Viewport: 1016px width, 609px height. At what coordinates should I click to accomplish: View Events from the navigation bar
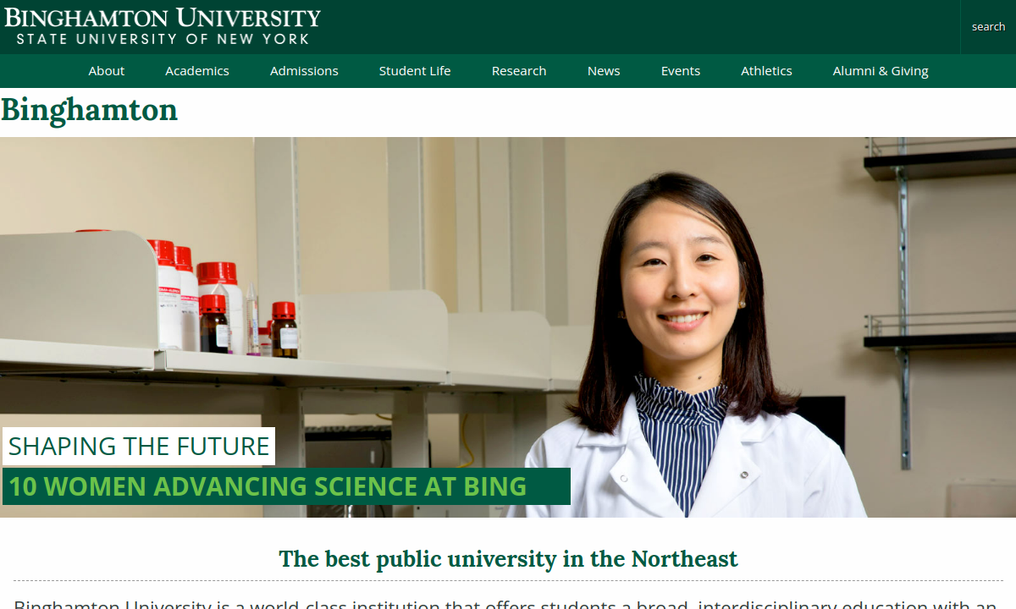(x=681, y=71)
